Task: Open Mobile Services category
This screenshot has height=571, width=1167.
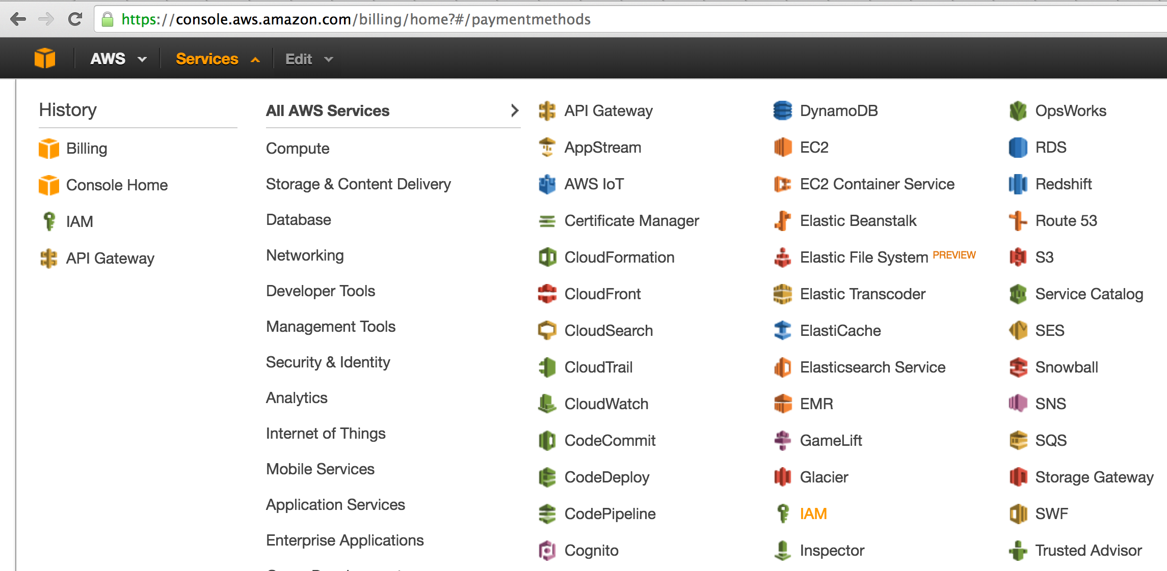Action: point(320,469)
